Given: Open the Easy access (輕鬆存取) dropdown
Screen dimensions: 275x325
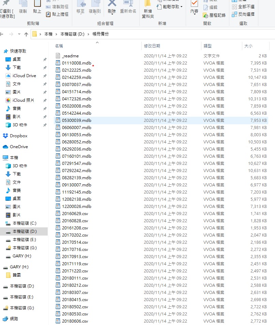Looking at the screenshot, I should (x=169, y=7).
